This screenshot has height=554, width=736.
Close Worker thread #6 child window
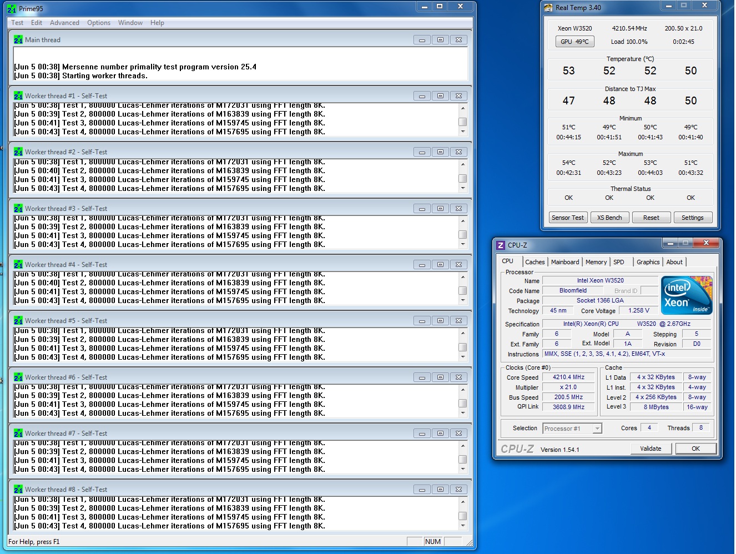pyautogui.click(x=458, y=377)
